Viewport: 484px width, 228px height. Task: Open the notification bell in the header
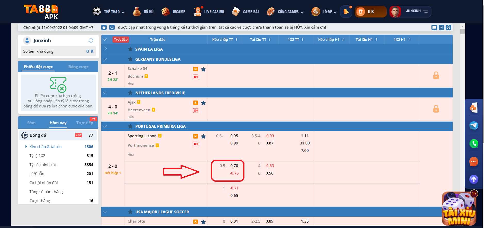346,12
